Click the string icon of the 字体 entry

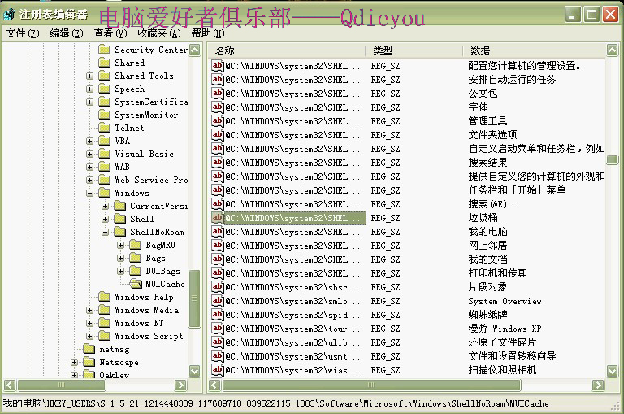tap(218, 107)
